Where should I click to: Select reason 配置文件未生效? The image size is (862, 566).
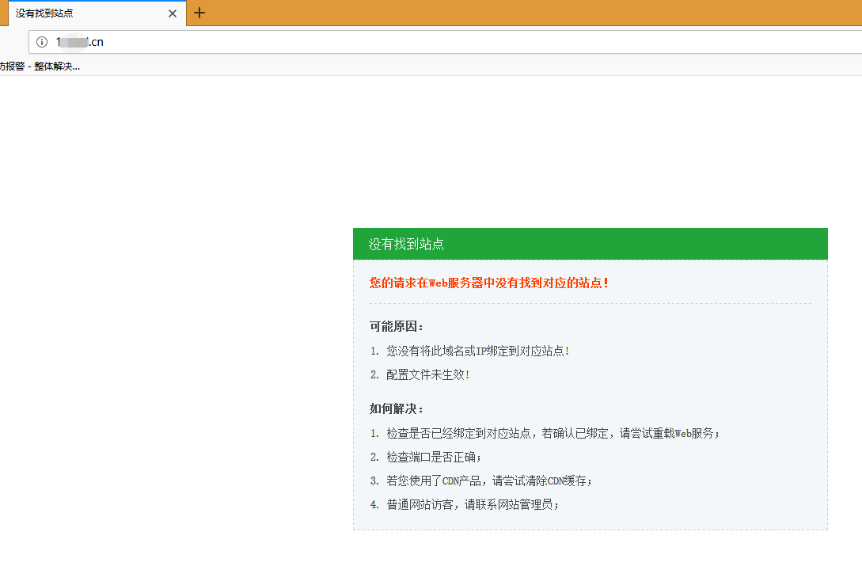427,374
